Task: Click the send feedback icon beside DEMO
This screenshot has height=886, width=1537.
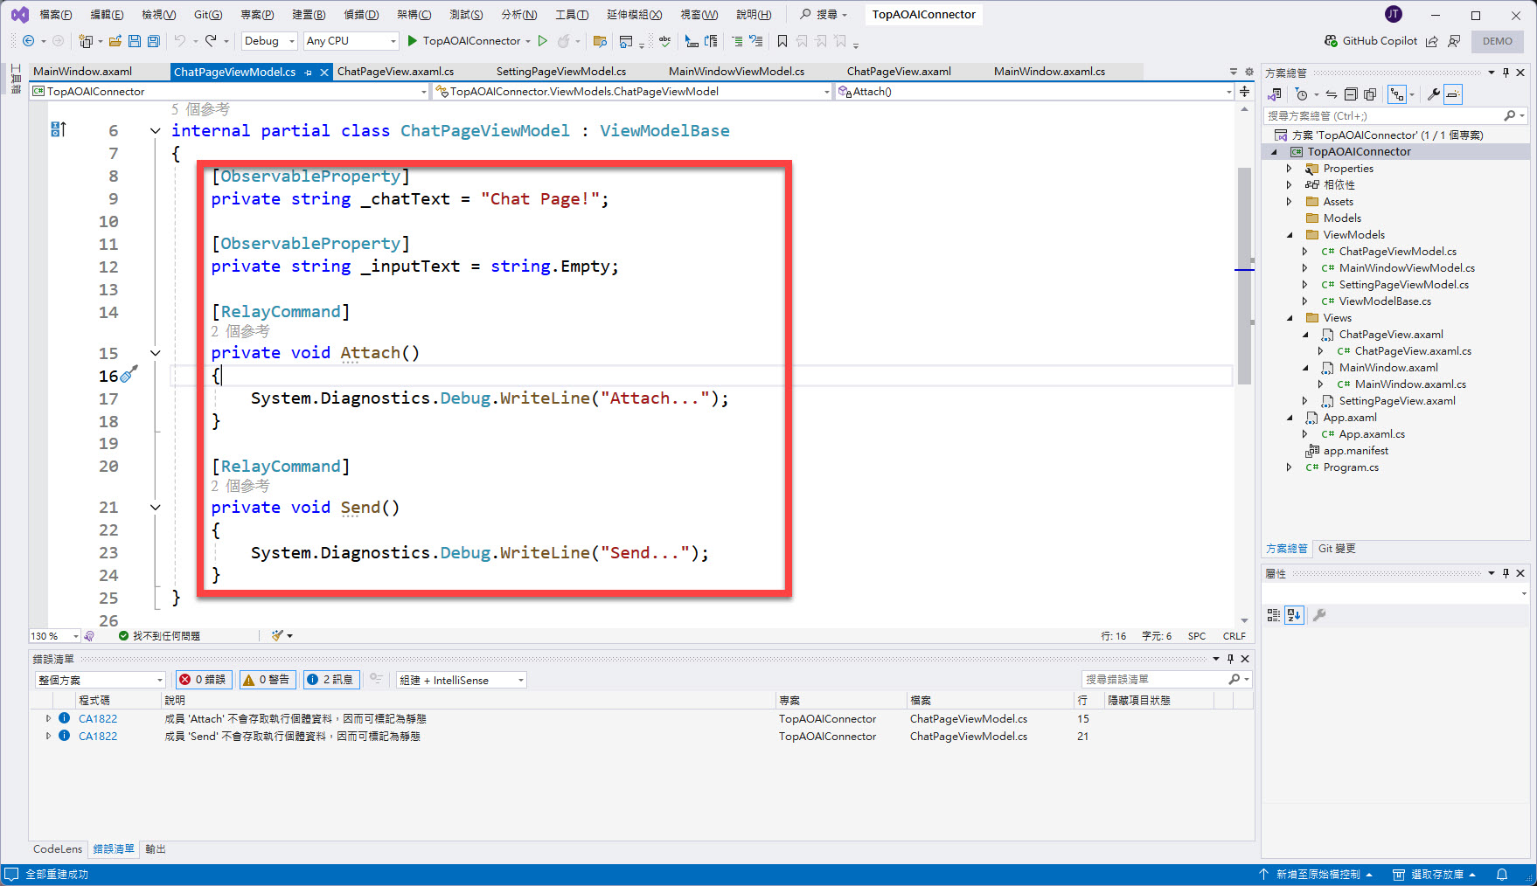Action: click(1454, 41)
